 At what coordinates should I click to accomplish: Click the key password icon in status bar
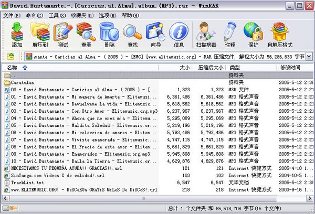(14, 208)
